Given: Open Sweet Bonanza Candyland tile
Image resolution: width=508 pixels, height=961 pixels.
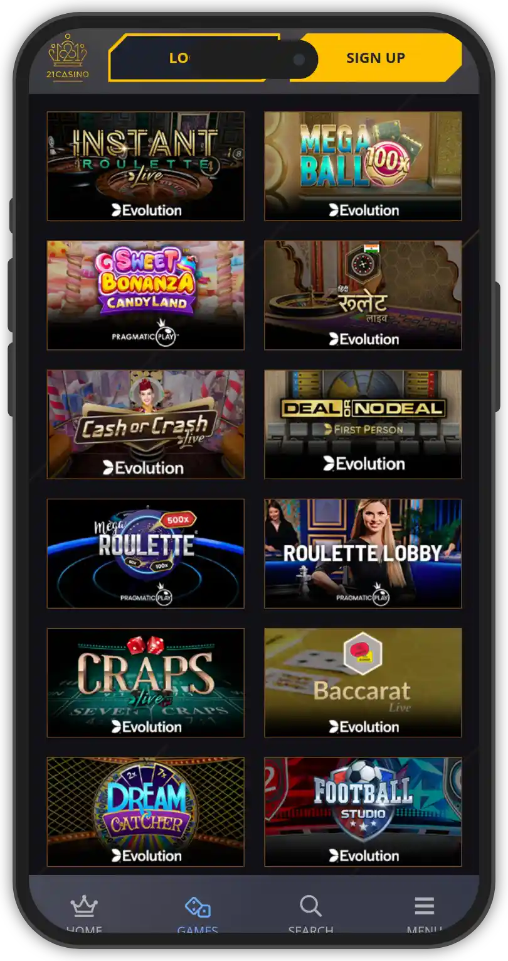Looking at the screenshot, I should [x=146, y=295].
